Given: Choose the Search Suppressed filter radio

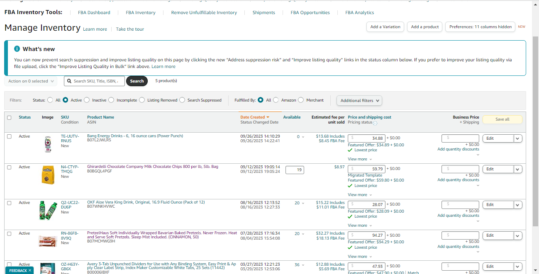Looking at the screenshot, I should [x=182, y=100].
